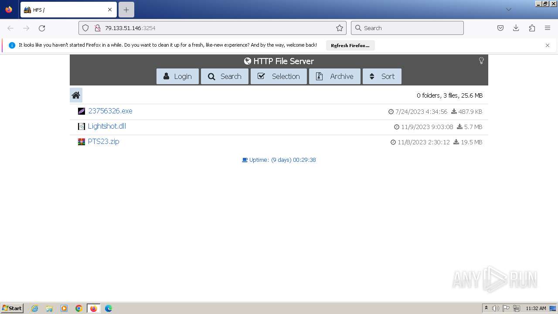Launch Microsoft Edge from taskbar
Viewport: 558px width, 314px height.
[x=109, y=308]
